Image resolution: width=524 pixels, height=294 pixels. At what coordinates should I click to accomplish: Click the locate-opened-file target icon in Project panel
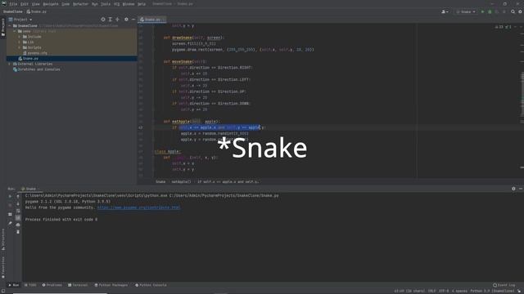coord(103,20)
